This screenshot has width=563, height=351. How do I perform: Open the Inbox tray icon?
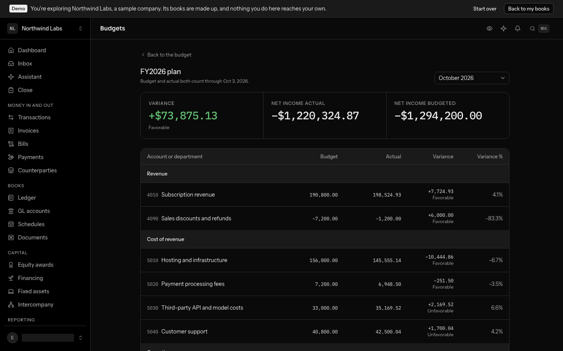pyautogui.click(x=11, y=64)
